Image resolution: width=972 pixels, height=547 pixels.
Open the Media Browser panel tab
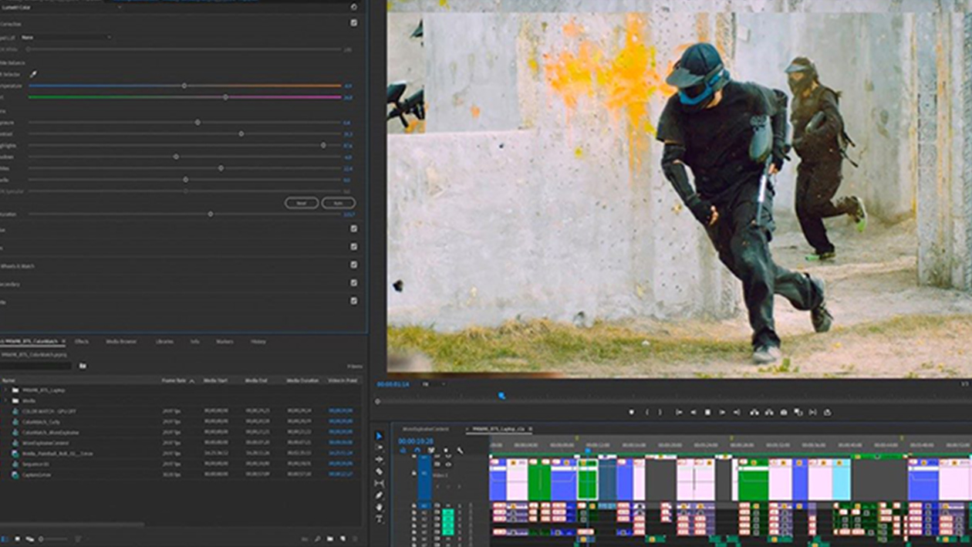click(122, 342)
